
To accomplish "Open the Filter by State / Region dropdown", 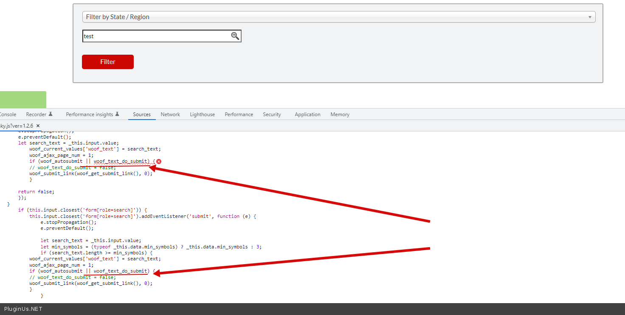I will tap(338, 17).
